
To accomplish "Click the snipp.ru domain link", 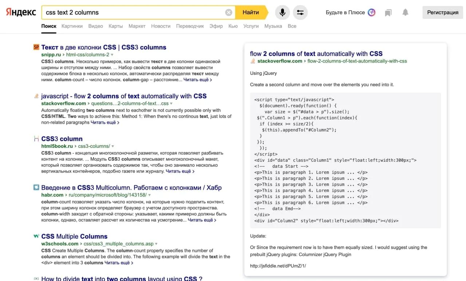I will 51,55.
